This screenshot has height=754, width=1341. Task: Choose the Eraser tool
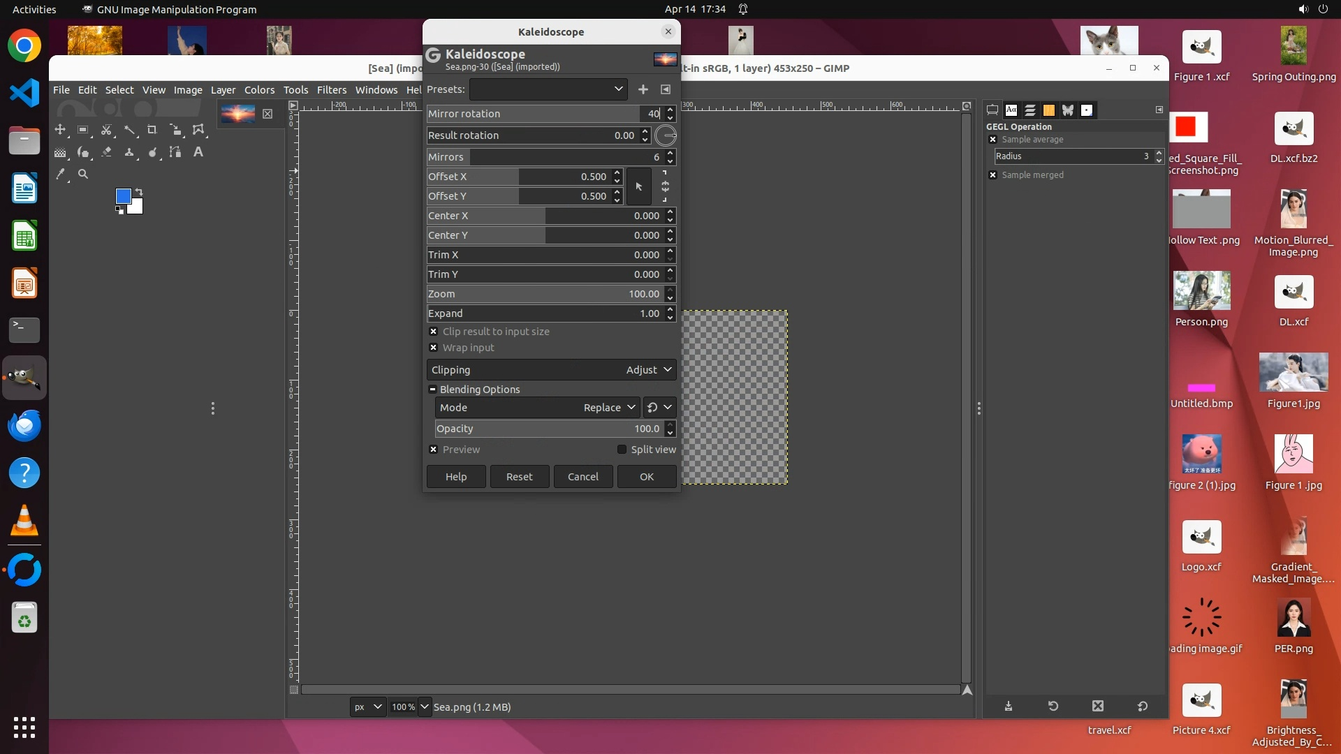(x=106, y=151)
